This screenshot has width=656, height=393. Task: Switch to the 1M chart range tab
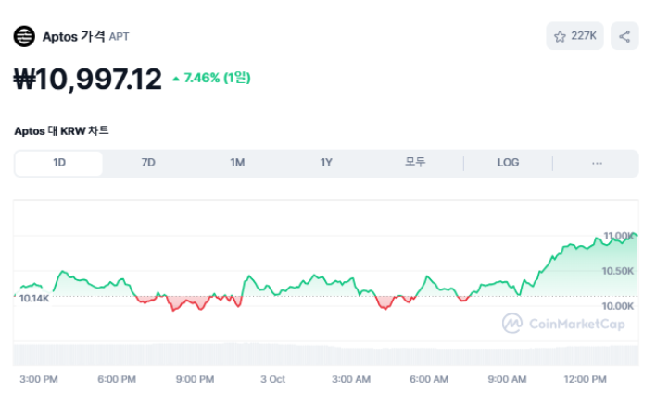[x=237, y=163]
